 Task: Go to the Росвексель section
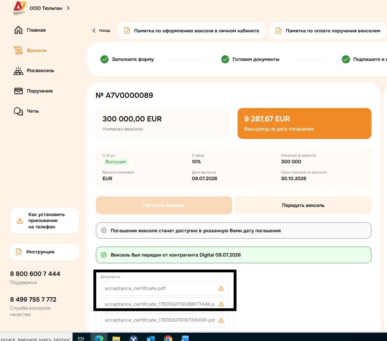34,70
